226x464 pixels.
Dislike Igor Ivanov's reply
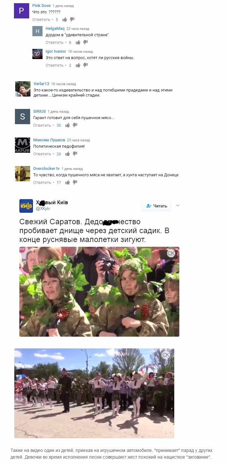point(85,65)
